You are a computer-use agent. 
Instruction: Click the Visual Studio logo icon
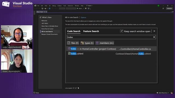point(35,5)
